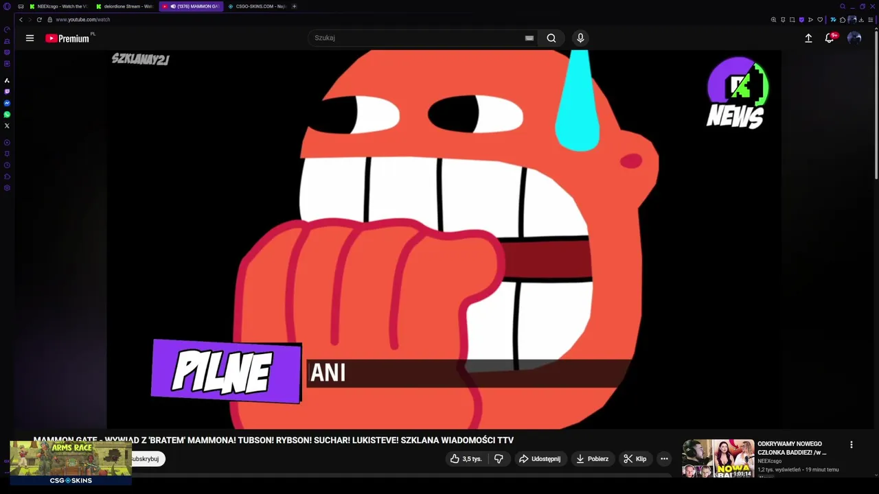
Task: Add page to bookmarks with heart icon
Action: [x=819, y=19]
